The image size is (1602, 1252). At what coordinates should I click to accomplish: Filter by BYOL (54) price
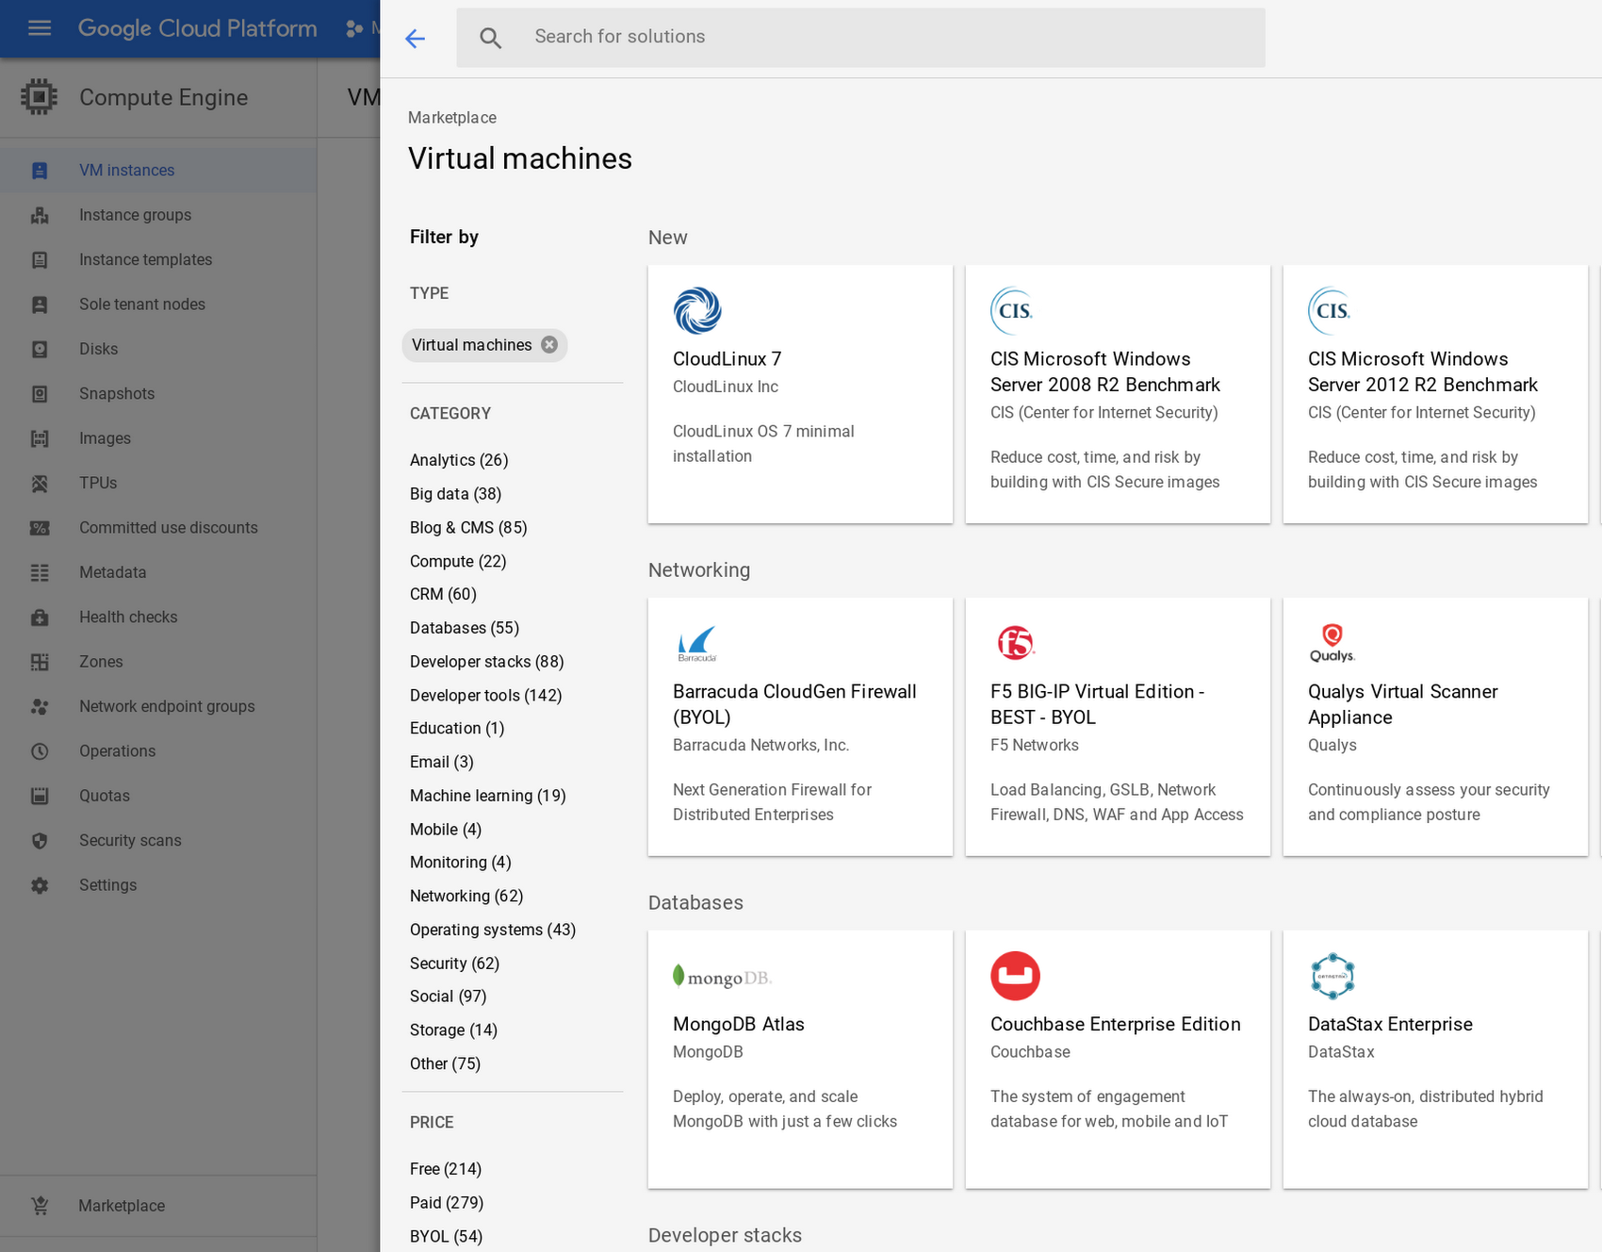pyautogui.click(x=446, y=1236)
